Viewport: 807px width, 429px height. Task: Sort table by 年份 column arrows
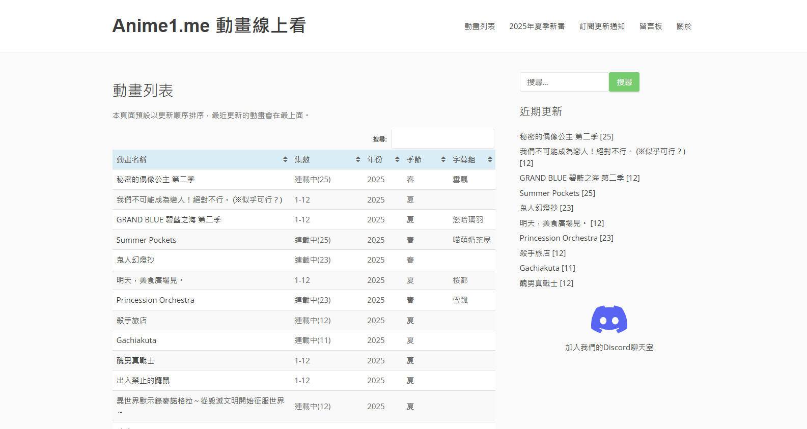397,160
